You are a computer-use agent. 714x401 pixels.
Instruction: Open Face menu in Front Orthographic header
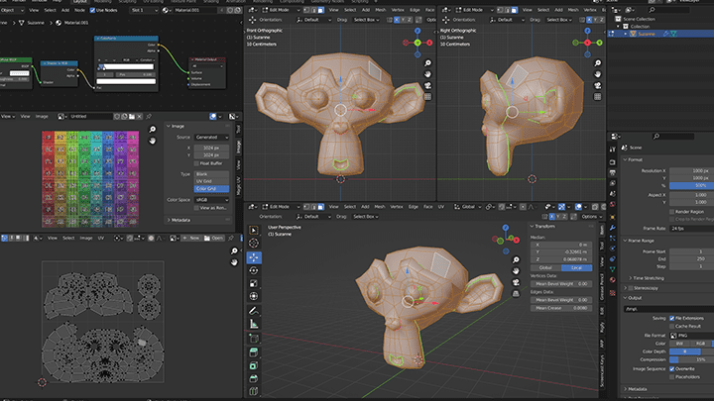pos(429,10)
